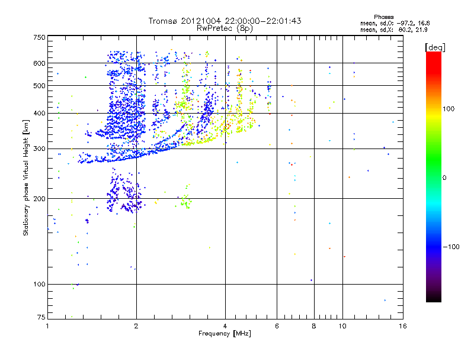Click the 'Frequency [MHz]' axis label

click(x=225, y=334)
